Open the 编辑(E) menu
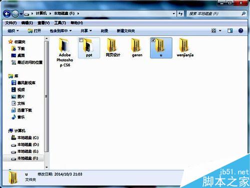The image size is (250, 188). coord(27,23)
